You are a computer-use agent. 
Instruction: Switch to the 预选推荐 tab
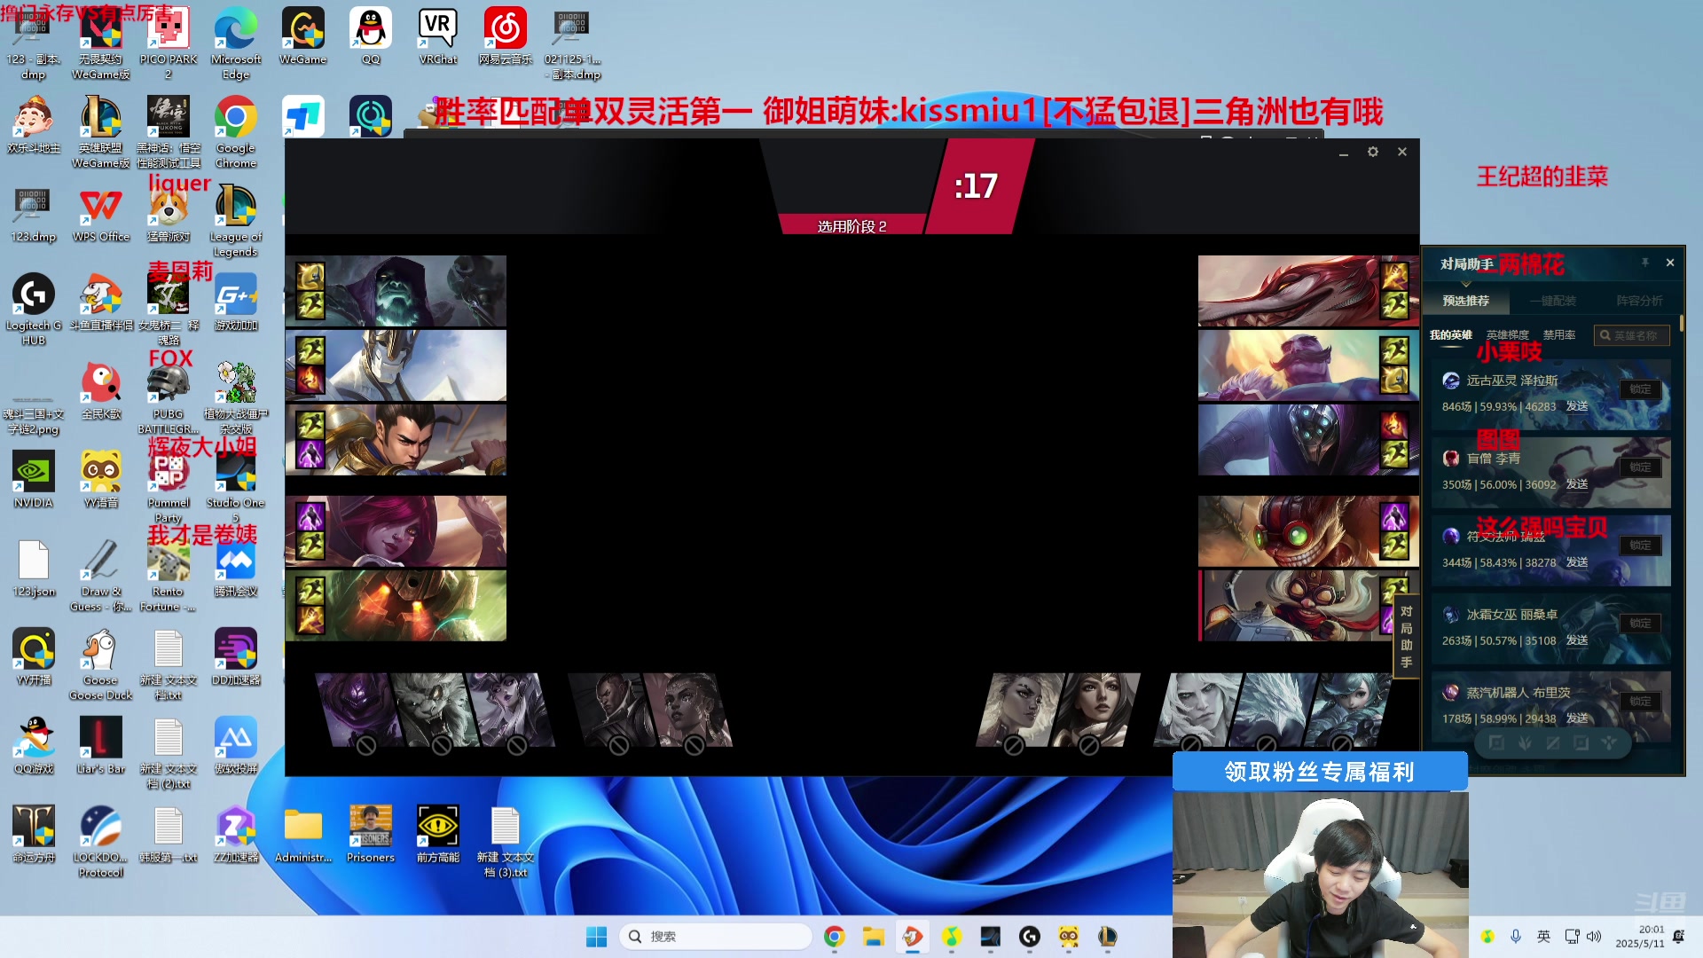click(1465, 301)
